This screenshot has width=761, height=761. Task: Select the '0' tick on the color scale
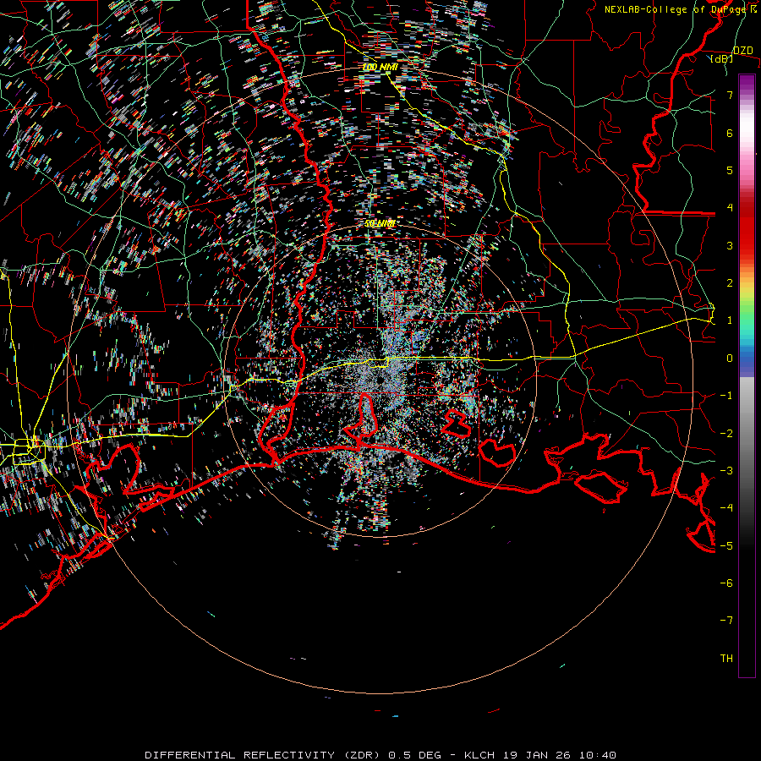click(730, 359)
